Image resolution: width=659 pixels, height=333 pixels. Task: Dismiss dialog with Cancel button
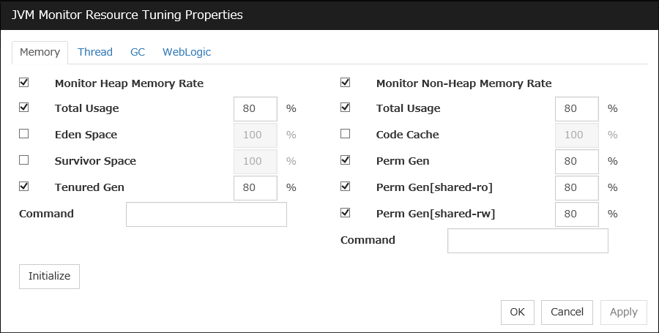point(567,312)
